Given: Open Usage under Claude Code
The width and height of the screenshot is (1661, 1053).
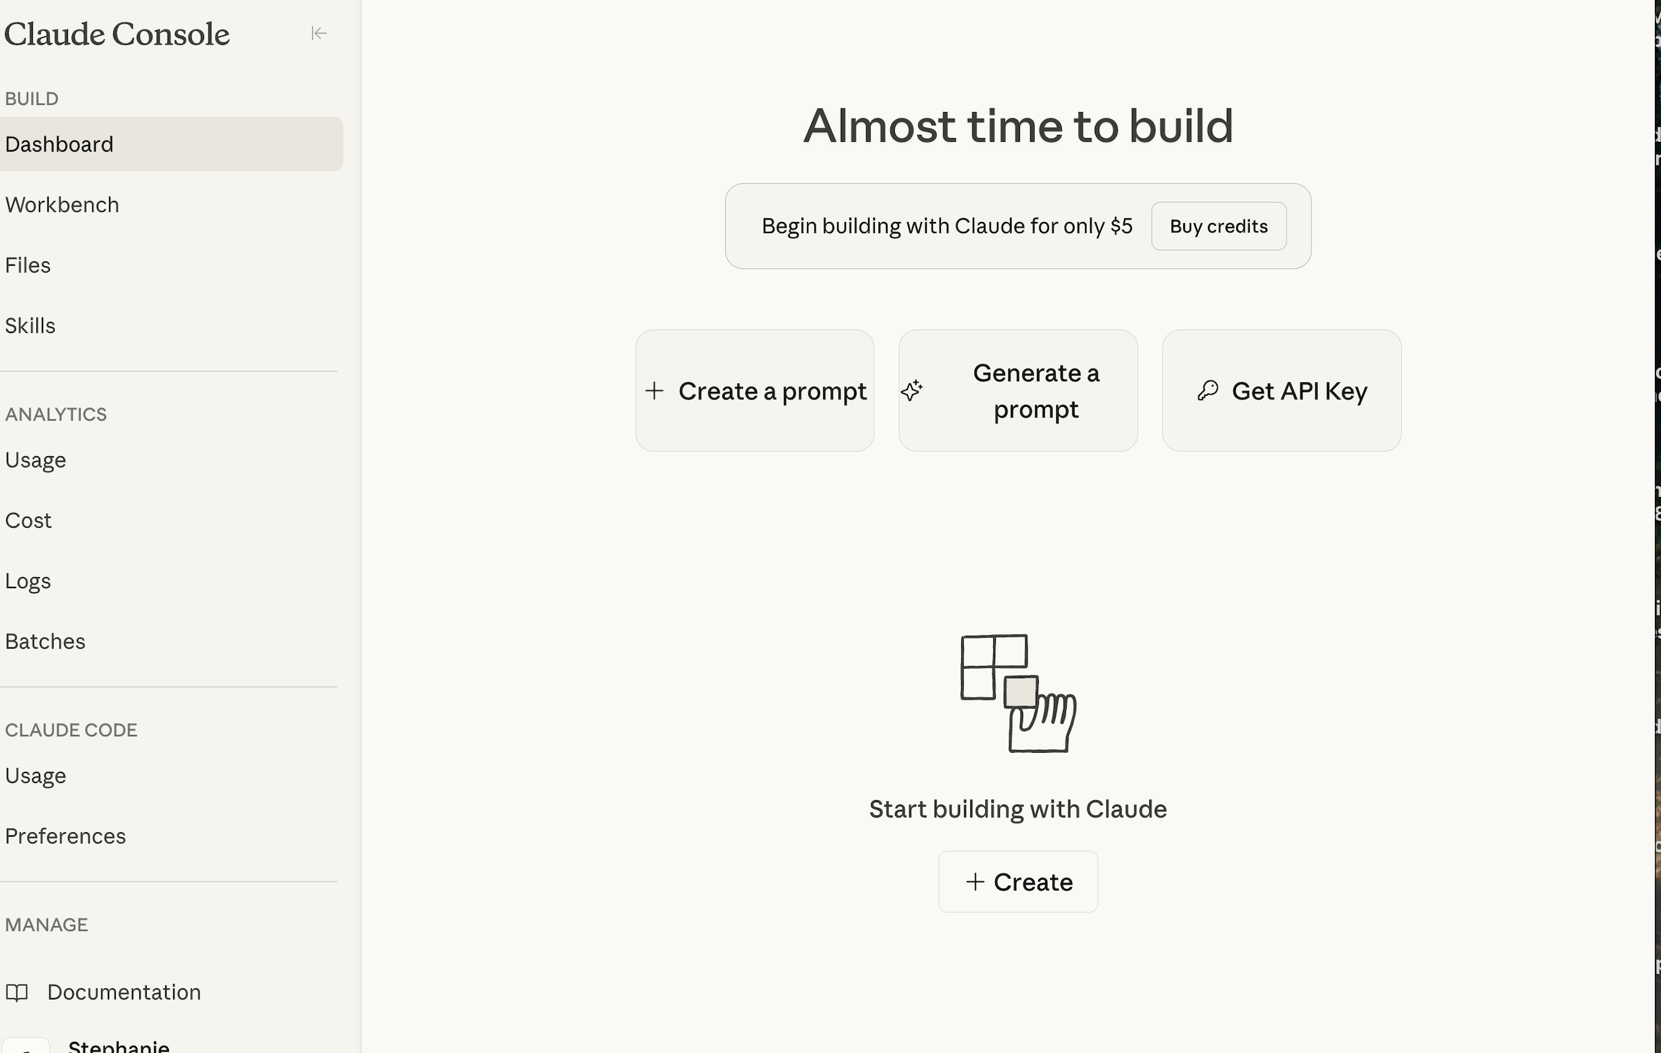Looking at the screenshot, I should (35, 775).
